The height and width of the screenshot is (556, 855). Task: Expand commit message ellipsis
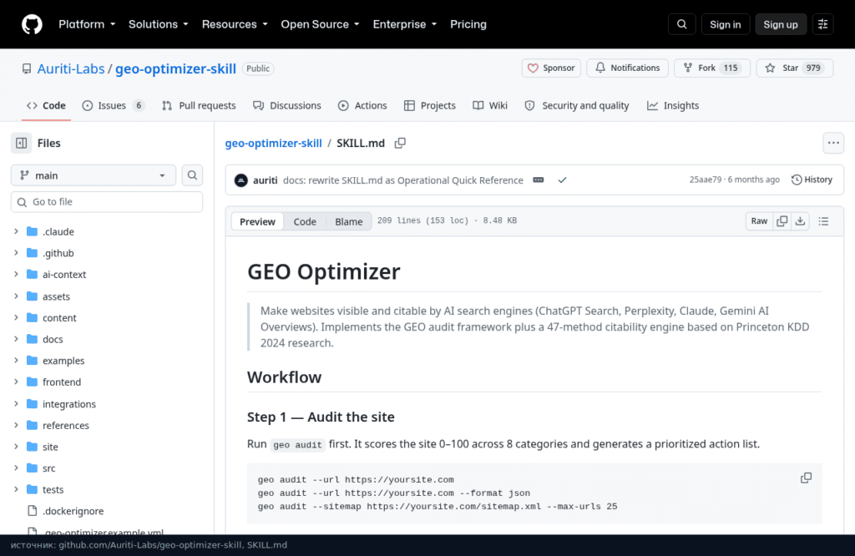(x=539, y=179)
